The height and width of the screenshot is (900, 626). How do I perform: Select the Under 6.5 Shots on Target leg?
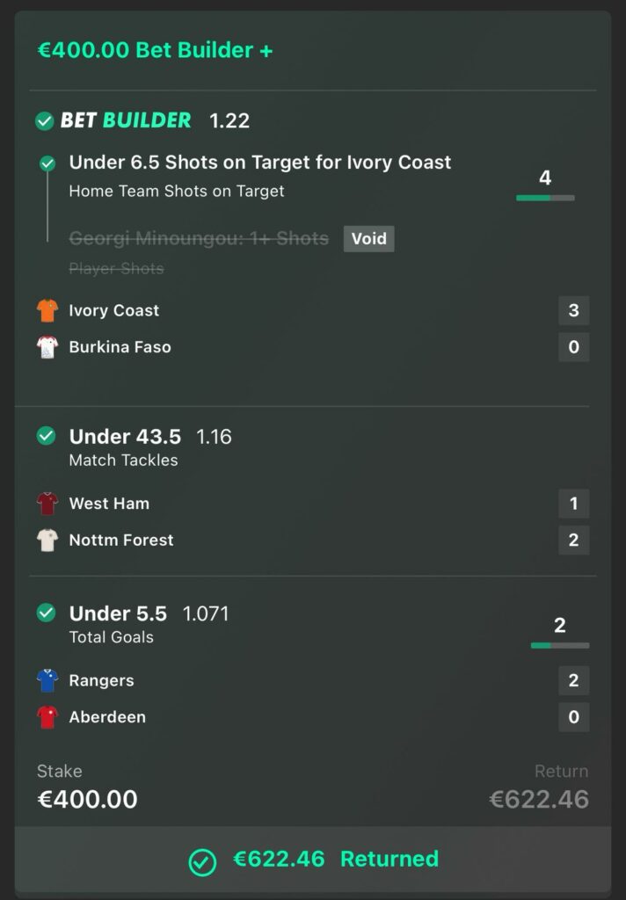click(259, 163)
